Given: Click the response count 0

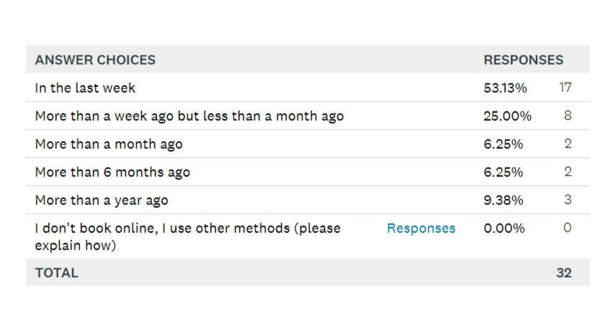Looking at the screenshot, I should 568,229.
